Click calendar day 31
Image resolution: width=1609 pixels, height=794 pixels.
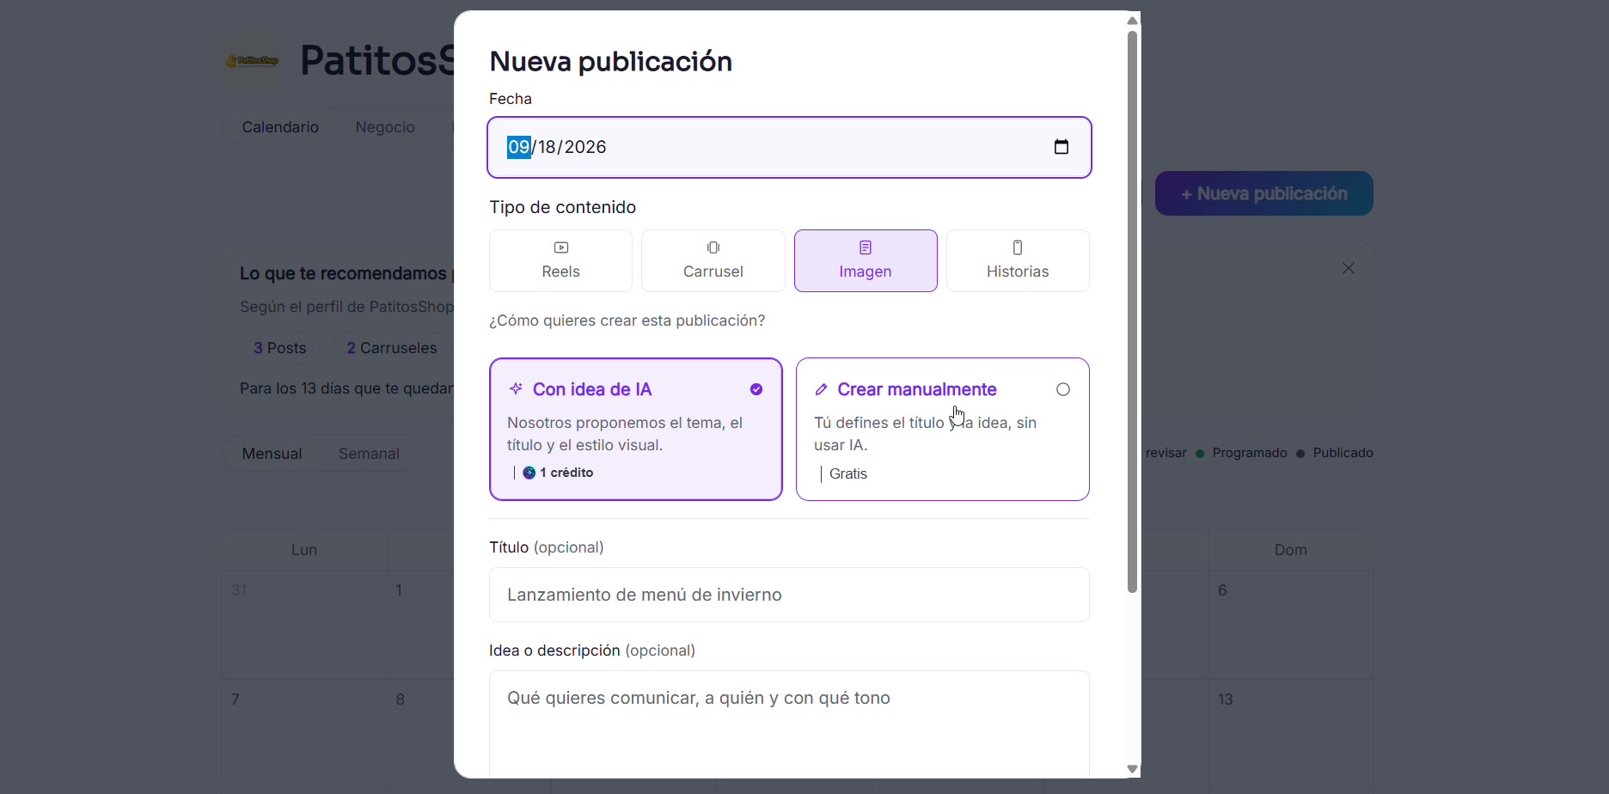click(x=304, y=625)
